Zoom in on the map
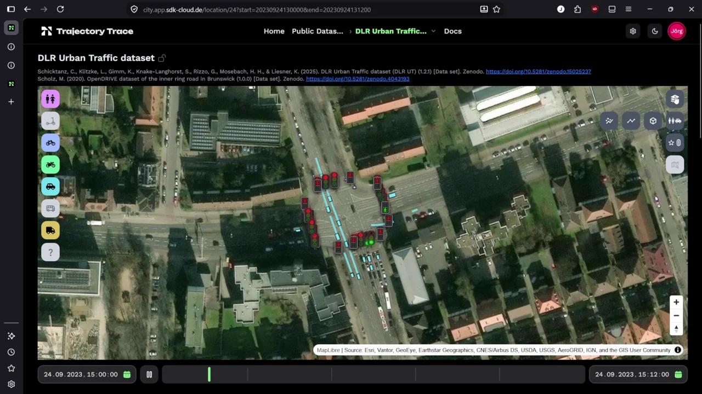 click(x=676, y=302)
